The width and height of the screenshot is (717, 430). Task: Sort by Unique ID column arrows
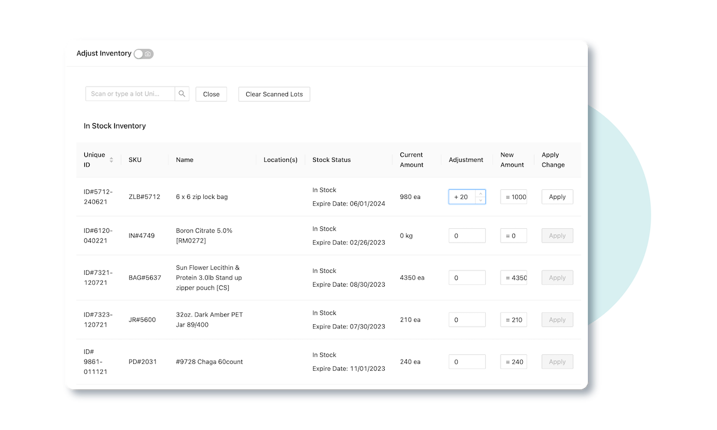pyautogui.click(x=111, y=160)
